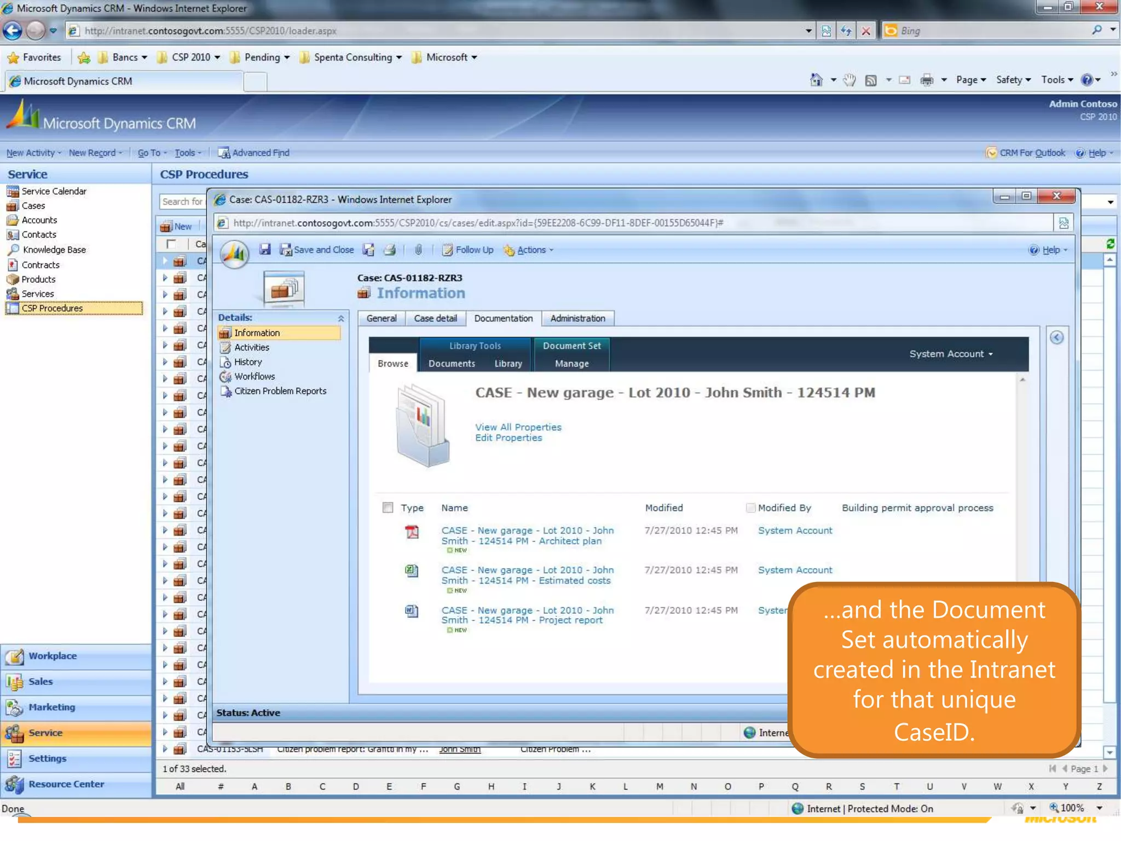Image resolution: width=1121 pixels, height=841 pixels.
Task: Switch to the General tab
Action: 382,319
